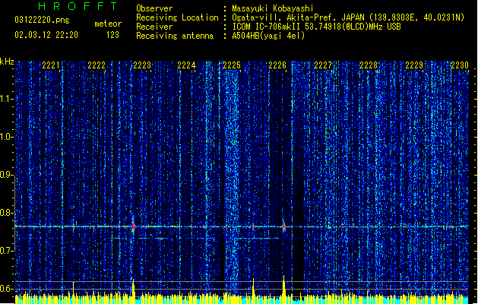
Task: Click the time marker 2229
Action: point(414,65)
